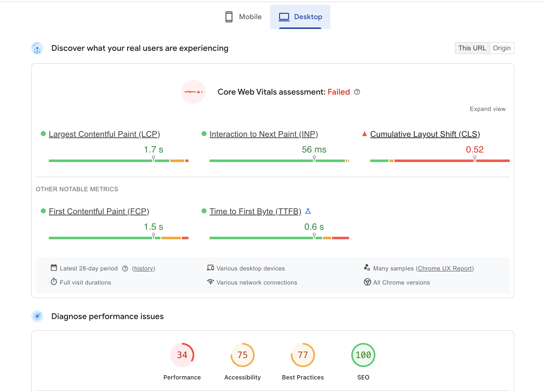Switch to the Origin data view
Screen dimensions: 544x392
[x=501, y=48]
